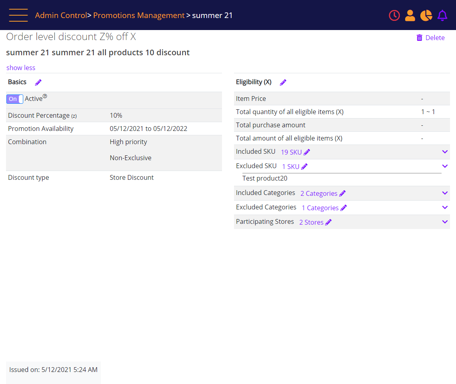Collapse the Excluded SKU row chevron

(445, 166)
